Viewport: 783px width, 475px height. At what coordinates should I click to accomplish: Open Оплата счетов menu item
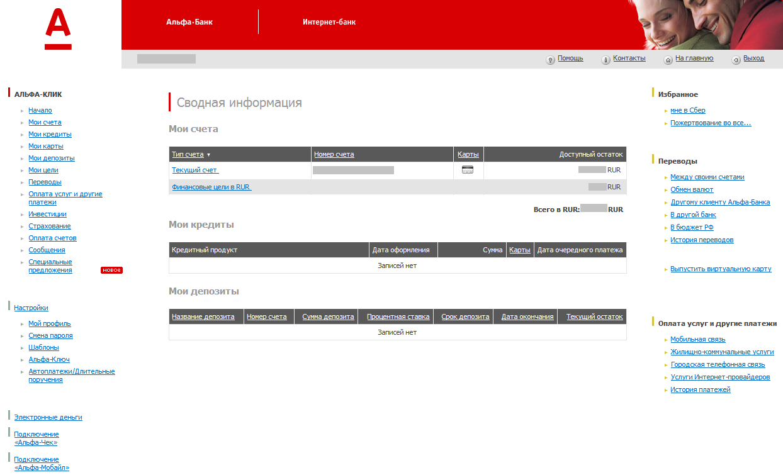(52, 238)
